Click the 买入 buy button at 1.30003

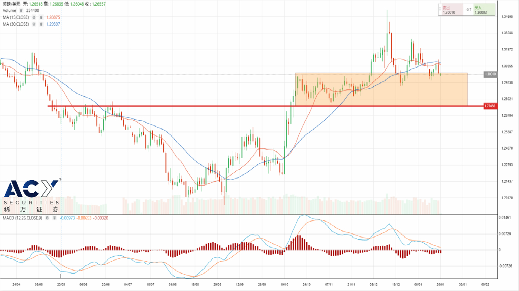pos(484,10)
